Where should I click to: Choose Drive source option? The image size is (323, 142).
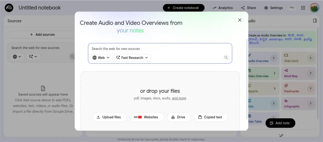(179, 117)
